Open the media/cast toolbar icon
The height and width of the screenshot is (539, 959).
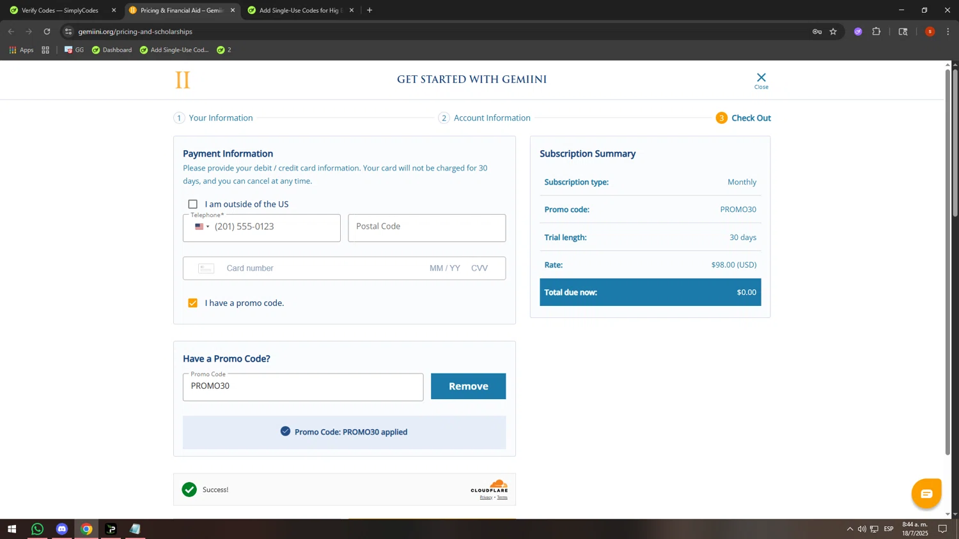(903, 31)
